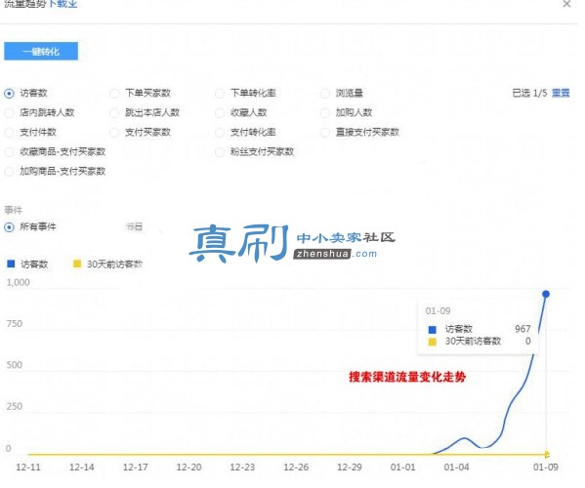Select the 直接支付买家数 metric option
Viewport: 585px width, 488px height.
pos(325,133)
